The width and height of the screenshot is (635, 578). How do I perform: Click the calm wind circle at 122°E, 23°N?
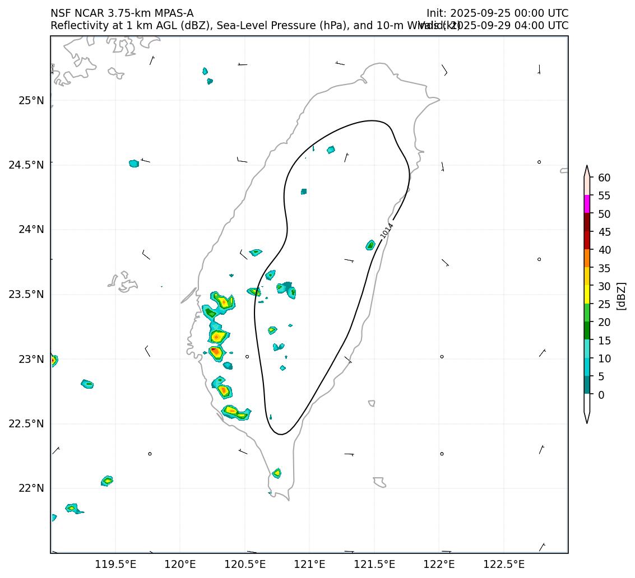(442, 356)
